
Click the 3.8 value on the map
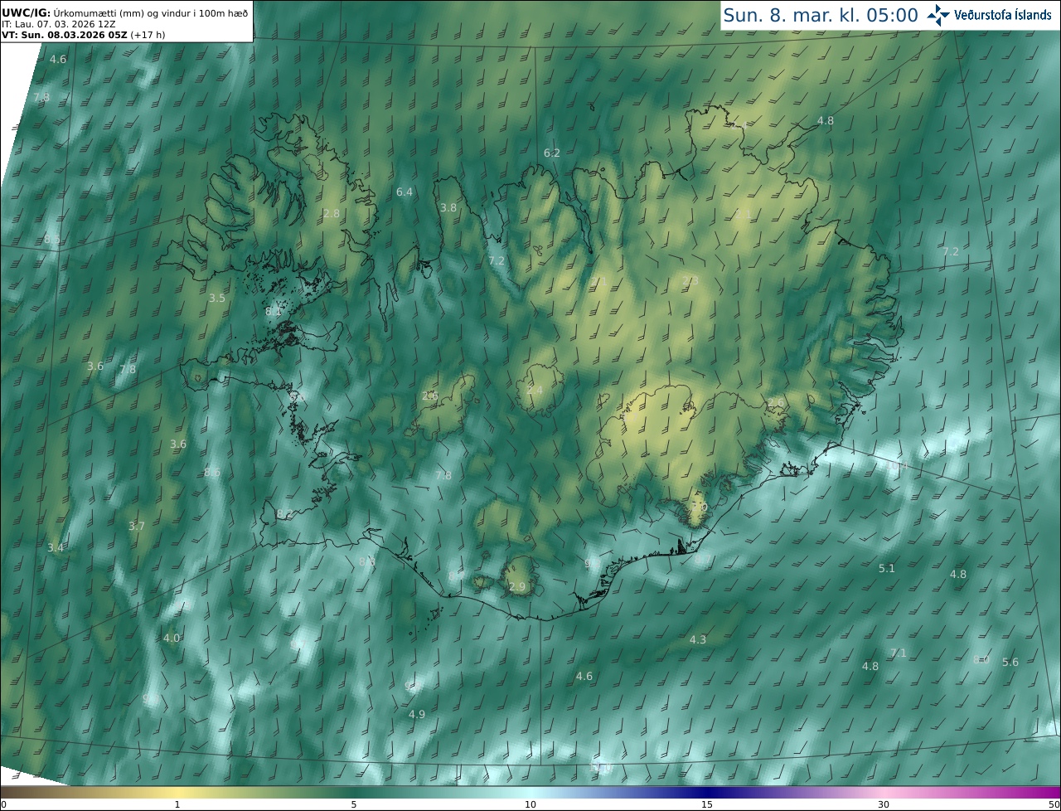click(448, 207)
